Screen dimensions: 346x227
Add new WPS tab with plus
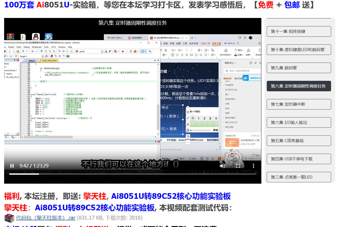(192, 38)
